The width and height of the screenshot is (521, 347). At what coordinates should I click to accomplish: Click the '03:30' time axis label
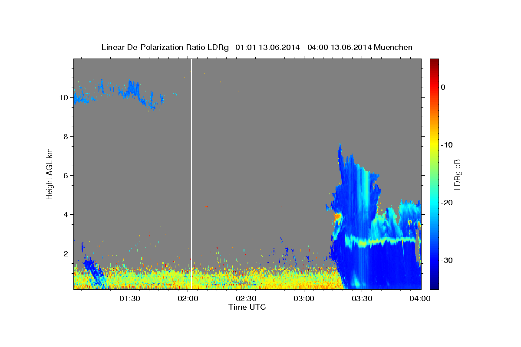click(362, 298)
